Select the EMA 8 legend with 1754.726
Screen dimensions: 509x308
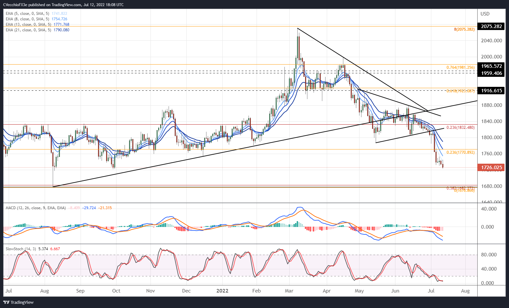click(x=36, y=19)
